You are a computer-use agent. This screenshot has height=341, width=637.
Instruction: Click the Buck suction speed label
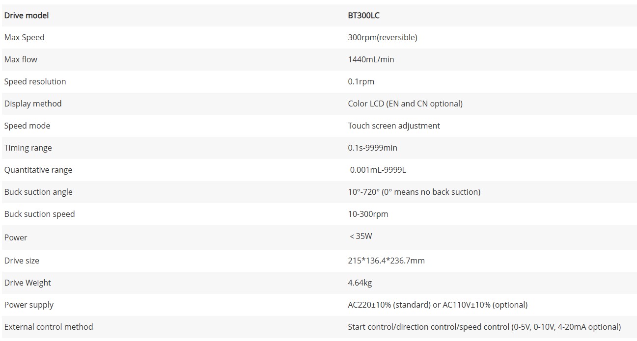click(40, 214)
